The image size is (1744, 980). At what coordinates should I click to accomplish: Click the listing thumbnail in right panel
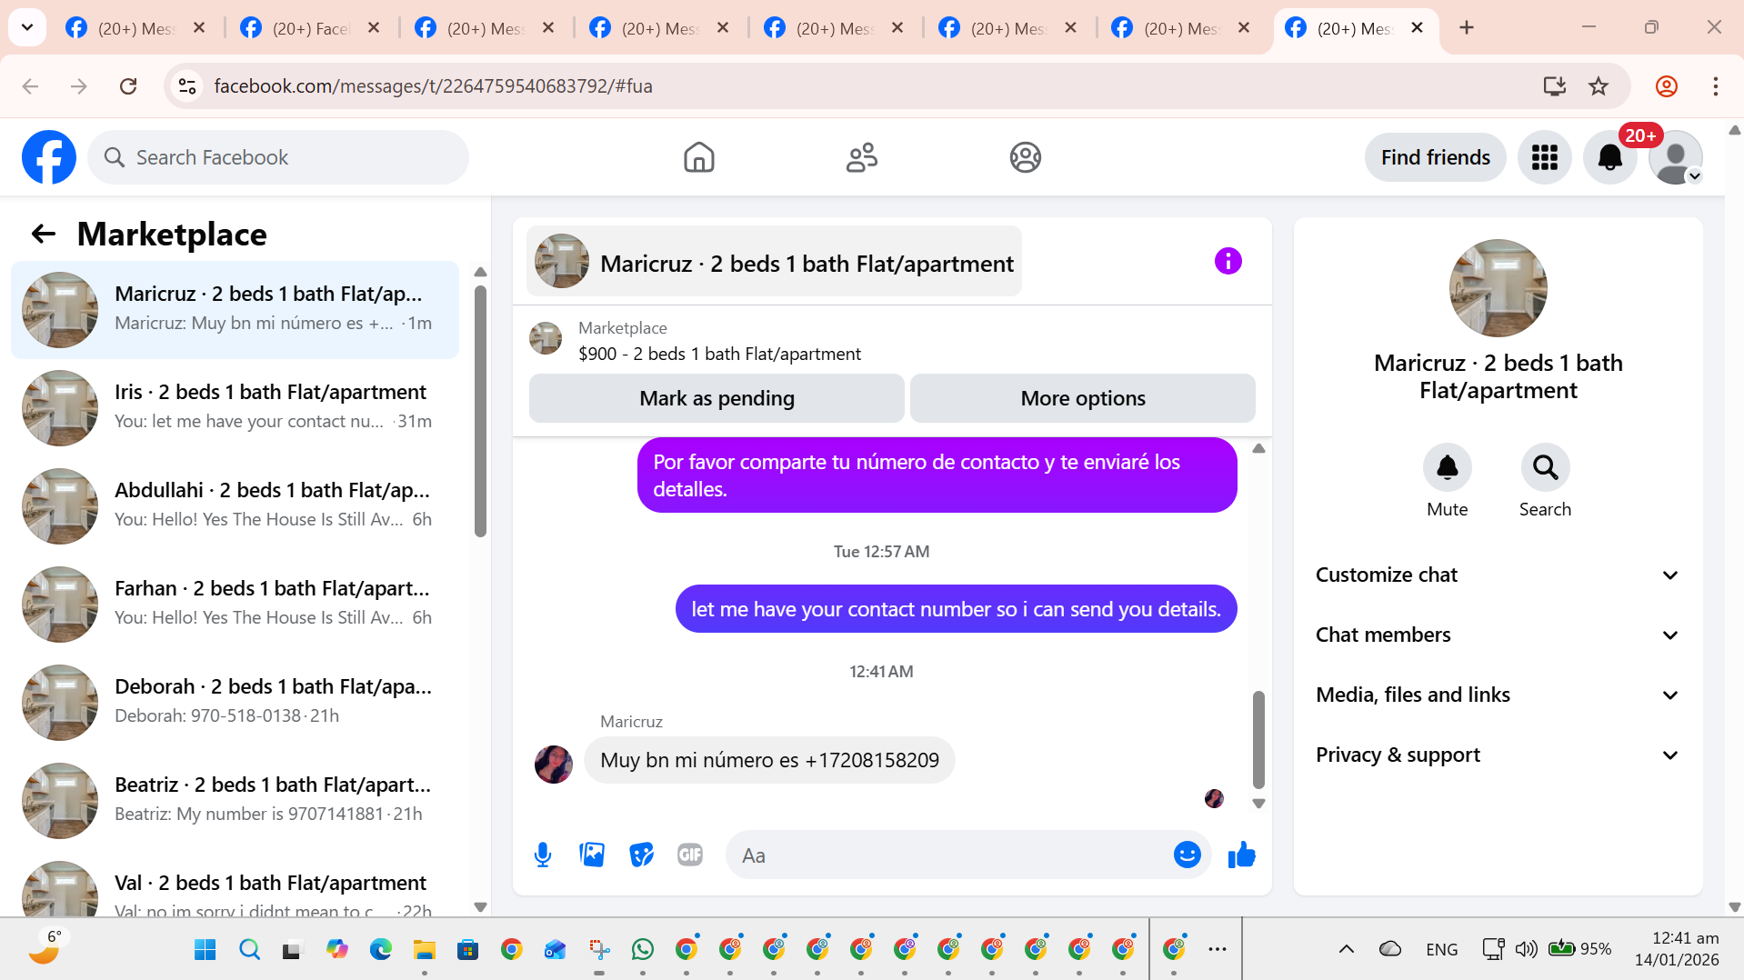tap(1498, 288)
